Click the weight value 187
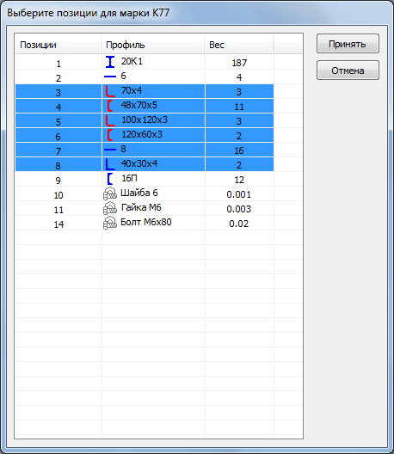This screenshot has height=454, width=394. (x=239, y=63)
